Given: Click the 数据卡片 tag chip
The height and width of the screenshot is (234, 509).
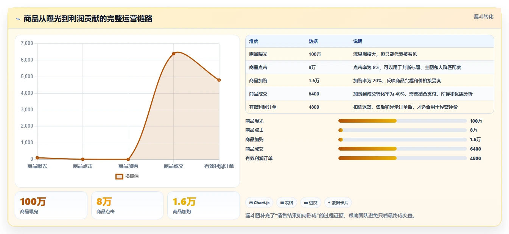Looking at the screenshot, I should click(338, 203).
